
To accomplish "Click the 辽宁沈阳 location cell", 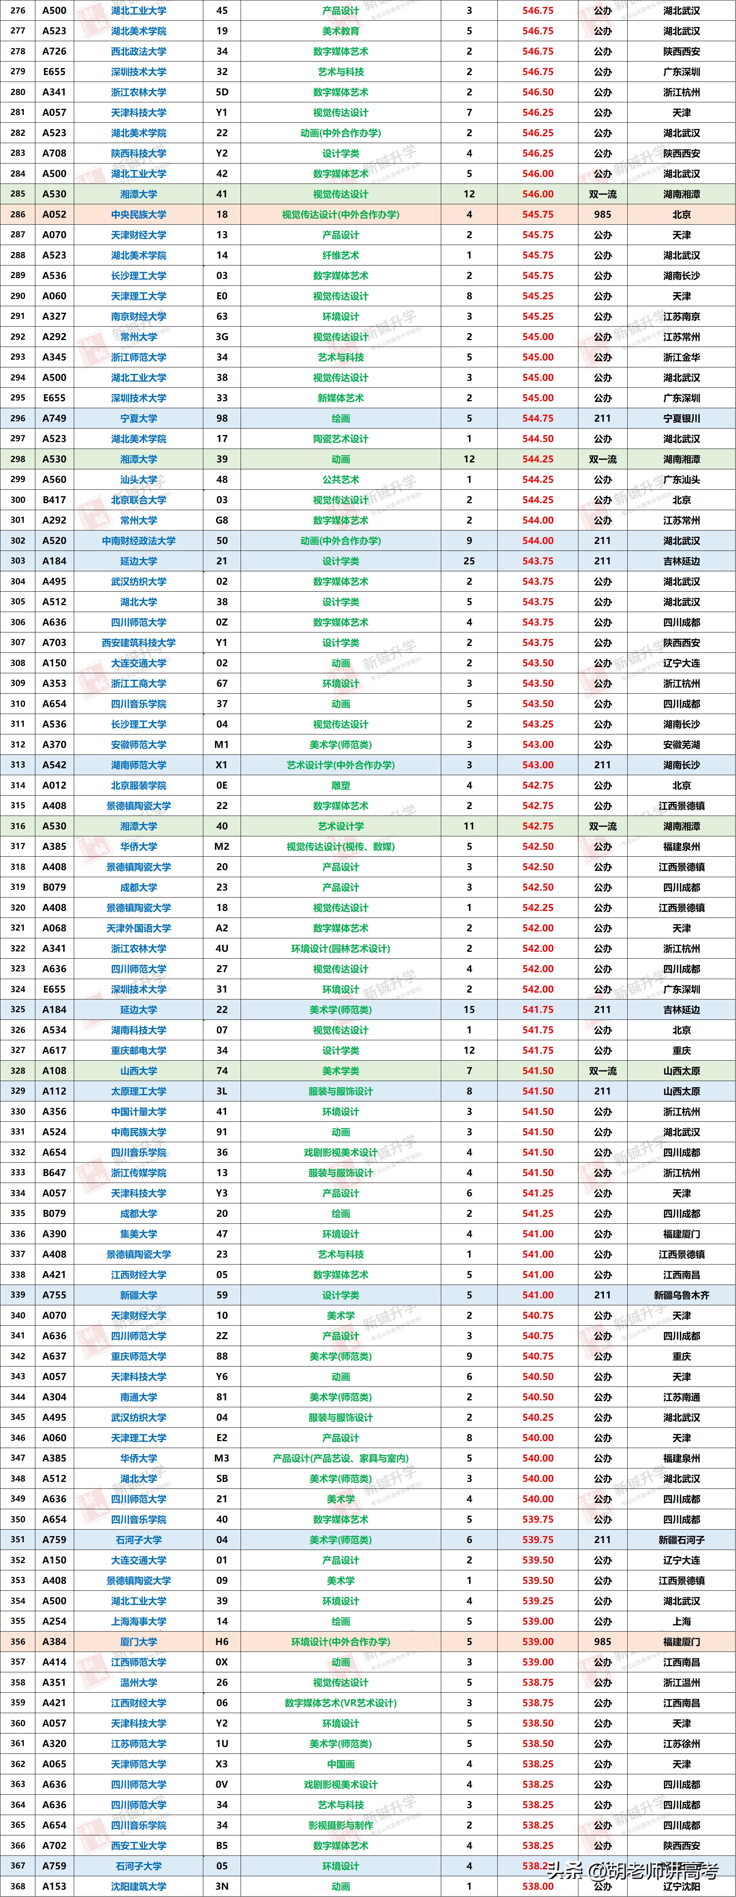I will pyautogui.click(x=681, y=1886).
